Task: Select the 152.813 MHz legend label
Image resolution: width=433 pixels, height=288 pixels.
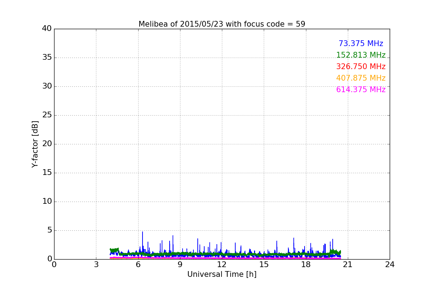Action: 361,55
